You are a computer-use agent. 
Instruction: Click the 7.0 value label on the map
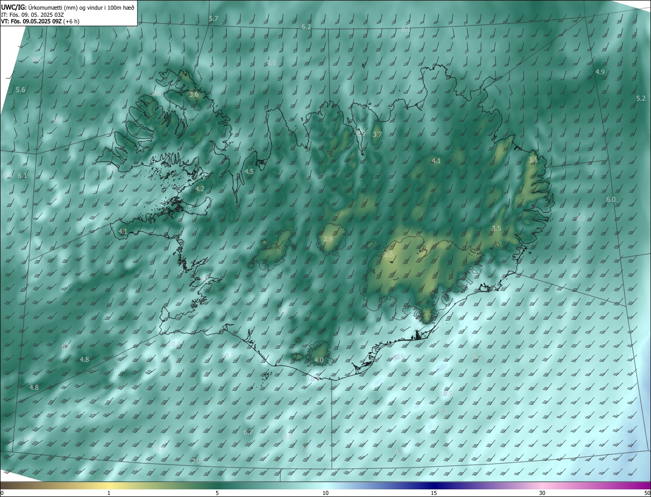[x=196, y=461]
